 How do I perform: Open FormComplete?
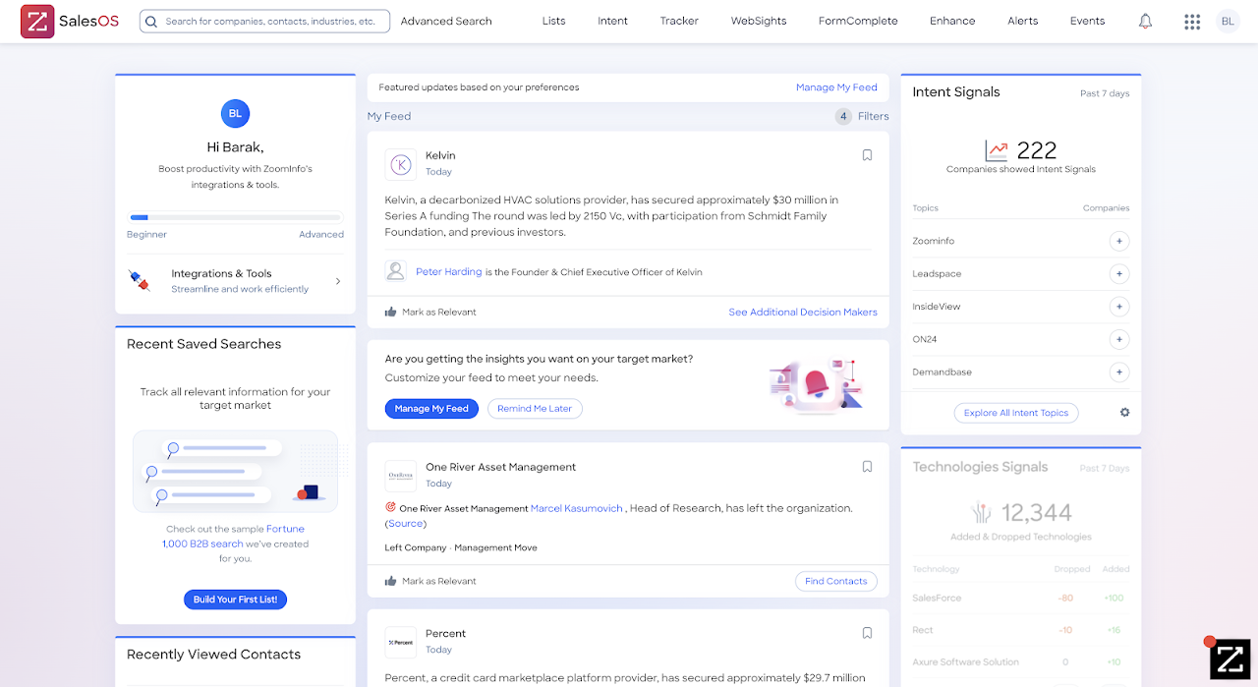858,21
